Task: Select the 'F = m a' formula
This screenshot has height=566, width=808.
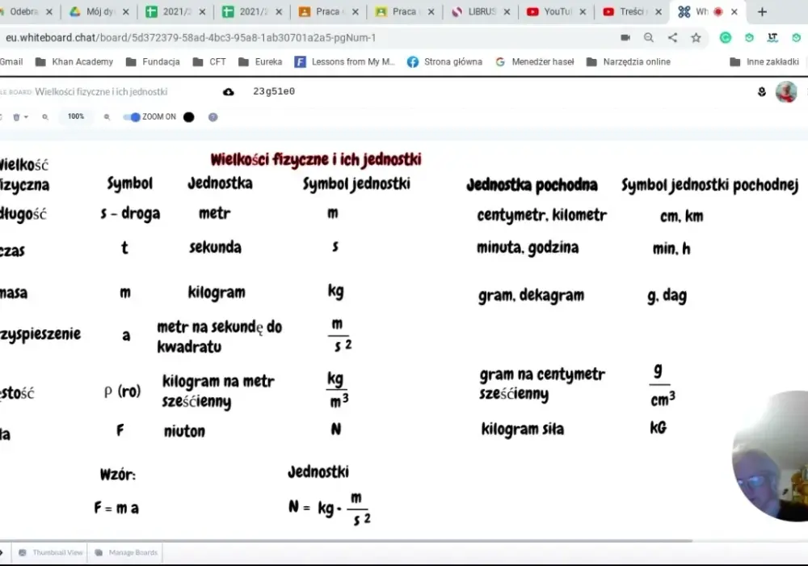Action: (x=116, y=509)
